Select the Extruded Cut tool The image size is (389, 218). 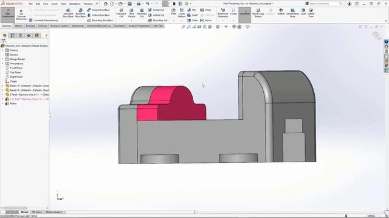(121, 13)
